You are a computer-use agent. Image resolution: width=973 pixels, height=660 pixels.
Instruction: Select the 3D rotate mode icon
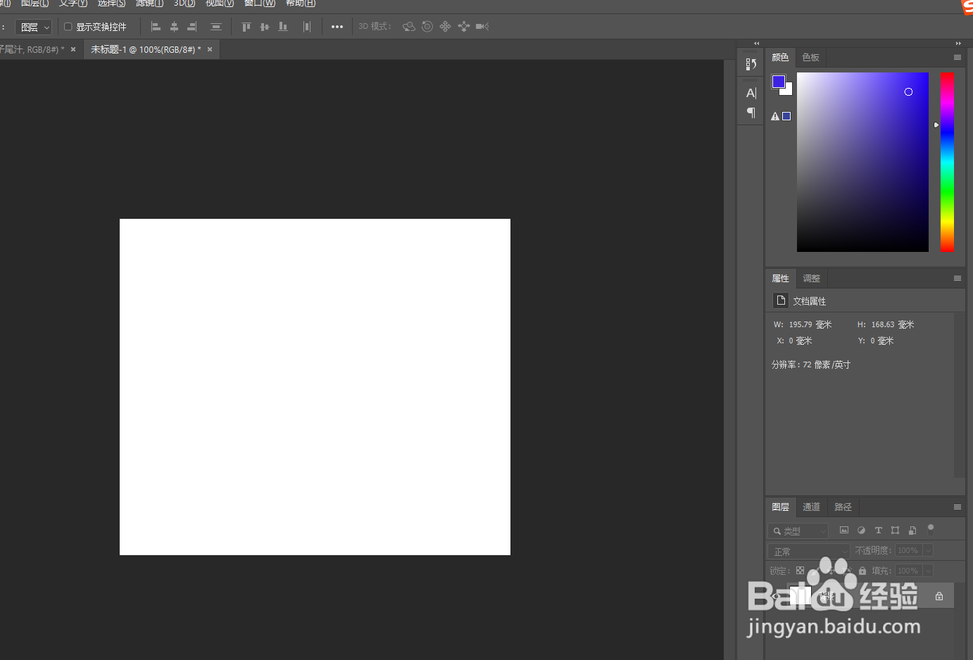[x=409, y=27]
